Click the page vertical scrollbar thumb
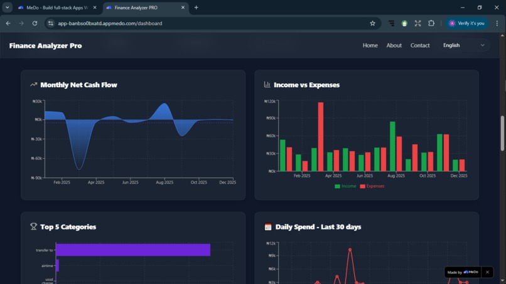506x284 pixels. point(502,133)
